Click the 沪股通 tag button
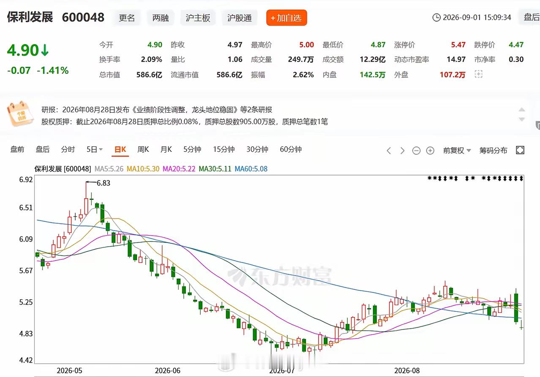 pos(240,18)
